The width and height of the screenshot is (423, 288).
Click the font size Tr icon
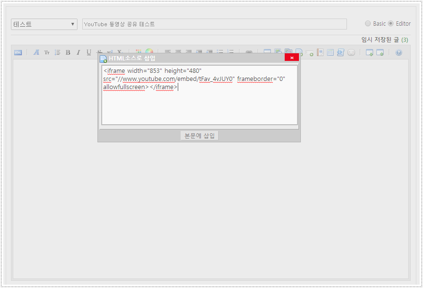pos(47,53)
